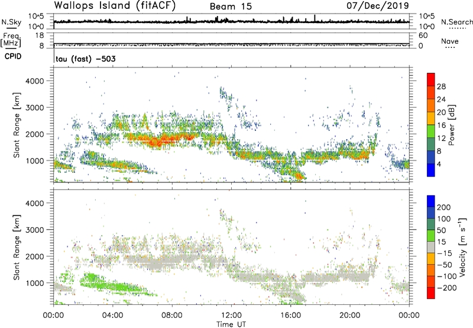This screenshot has width=473, height=328.
Task: Click the Nave legend label
Action: pyautogui.click(x=450, y=41)
